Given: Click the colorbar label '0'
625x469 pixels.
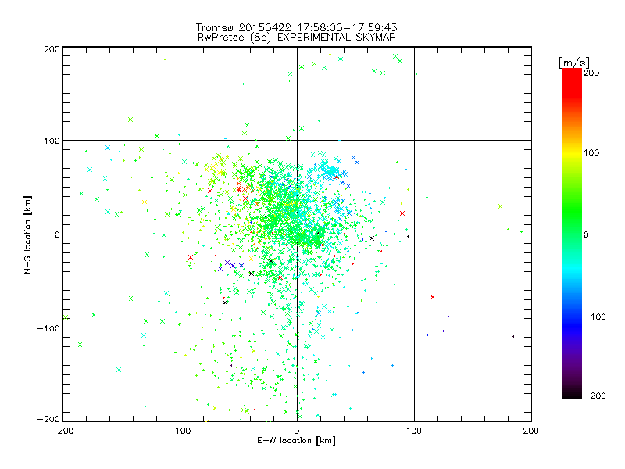Looking at the screenshot, I should (586, 235).
